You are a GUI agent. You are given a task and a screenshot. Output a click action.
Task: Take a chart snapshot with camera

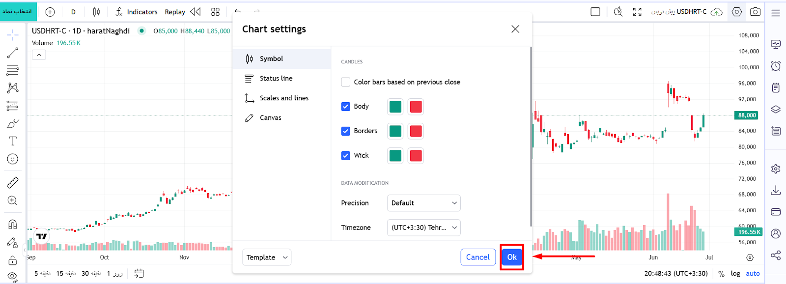pos(756,12)
